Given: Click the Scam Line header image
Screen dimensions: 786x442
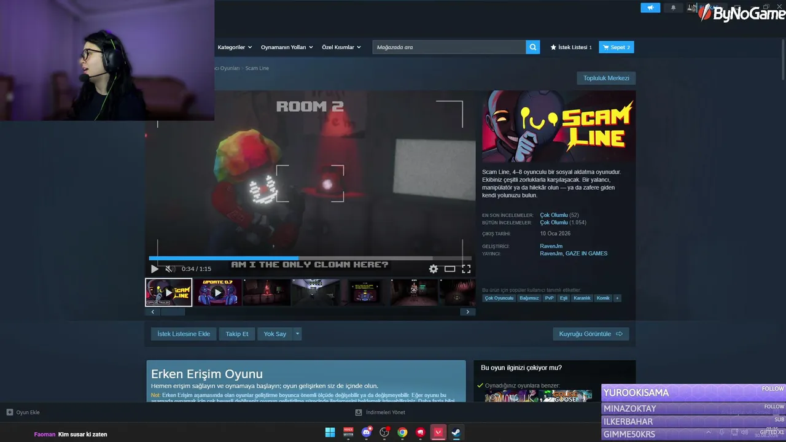Looking at the screenshot, I should tap(559, 127).
